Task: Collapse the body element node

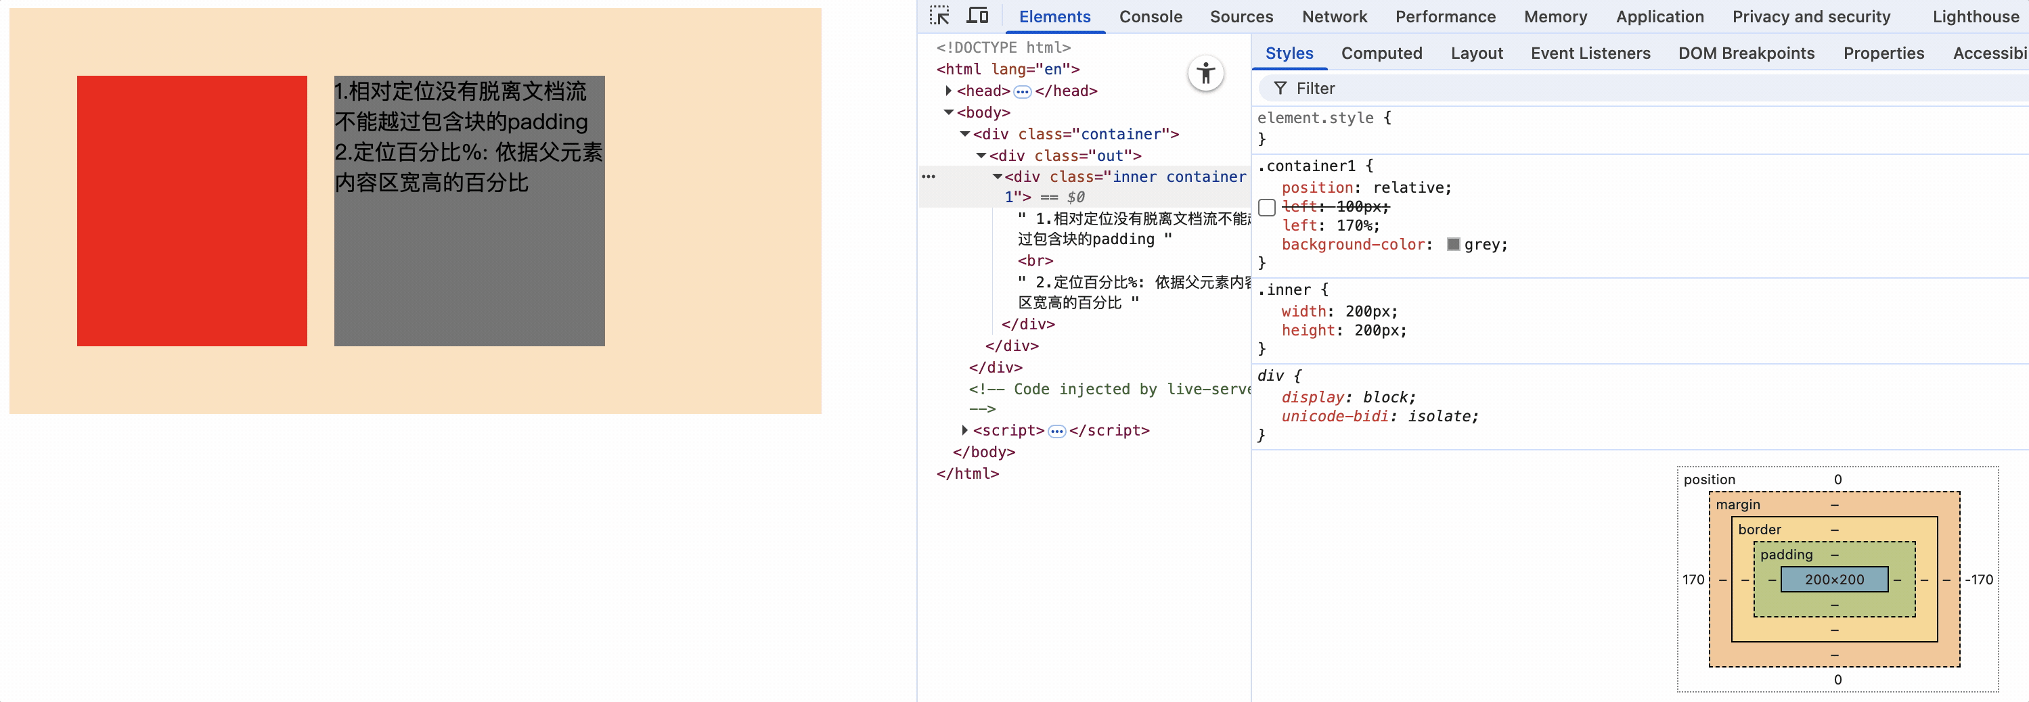Action: coord(948,112)
